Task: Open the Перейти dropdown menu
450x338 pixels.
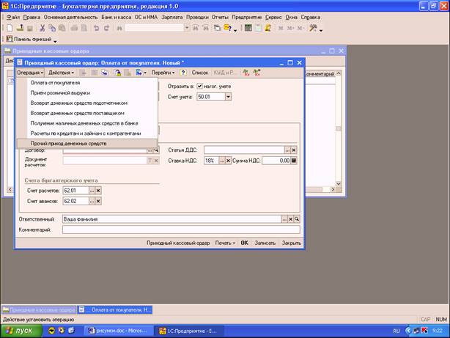Action: 164,73
